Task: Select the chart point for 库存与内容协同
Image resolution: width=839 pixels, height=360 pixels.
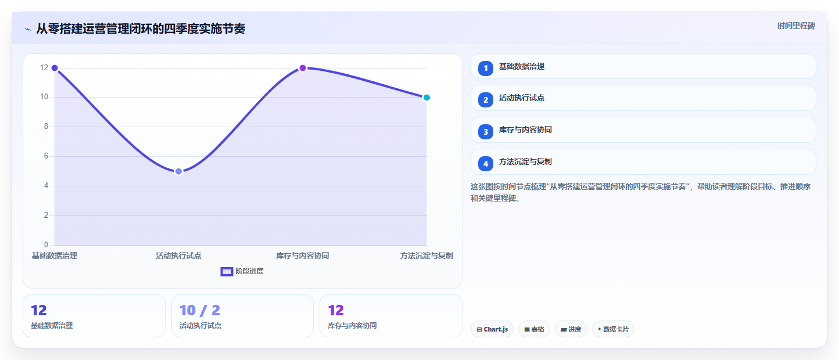Action: click(303, 68)
